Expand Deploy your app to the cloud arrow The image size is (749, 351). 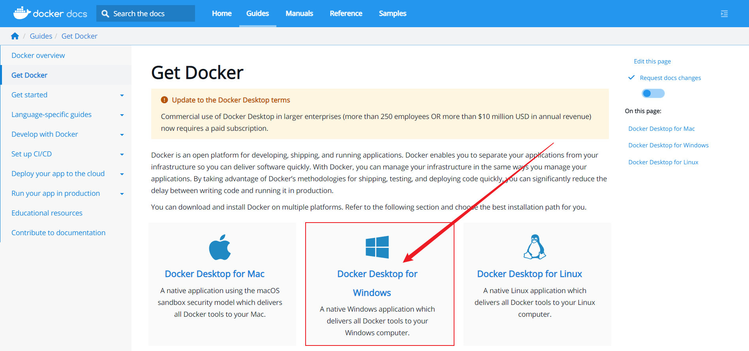(122, 174)
